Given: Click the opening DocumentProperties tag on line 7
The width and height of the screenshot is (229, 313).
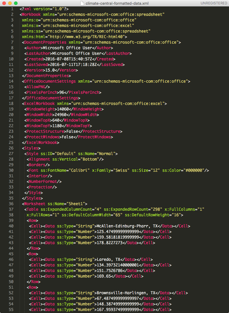Looking at the screenshot, I should click(45, 42).
